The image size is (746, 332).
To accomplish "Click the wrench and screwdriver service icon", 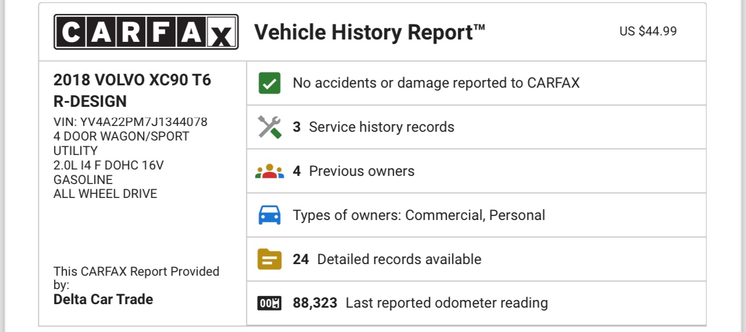I will pos(270,127).
